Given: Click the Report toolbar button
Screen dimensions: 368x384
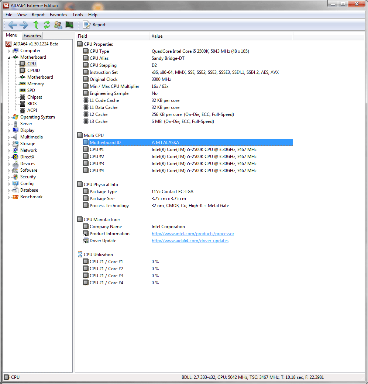Looking at the screenshot, I should point(94,25).
